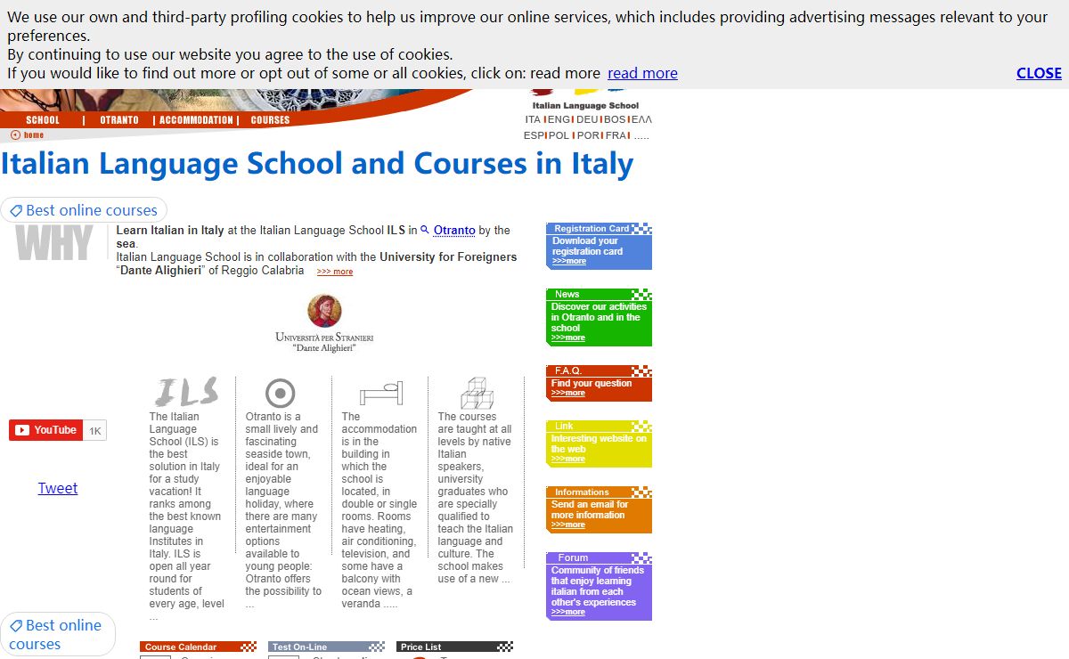Click the 'Italian Language School' logo caption
Screen dimensions: 1069x659
(585, 105)
